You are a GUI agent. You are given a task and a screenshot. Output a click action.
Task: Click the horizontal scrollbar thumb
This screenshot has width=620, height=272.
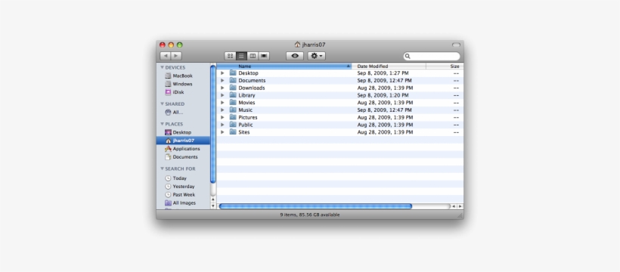pos(315,206)
